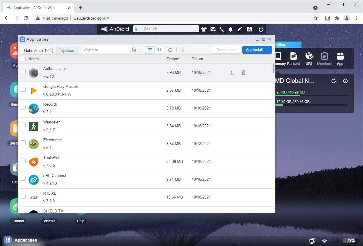Viewport: 363px width, 246px height.
Task: Check the Wandelen checkbox
Action: tap(23, 125)
